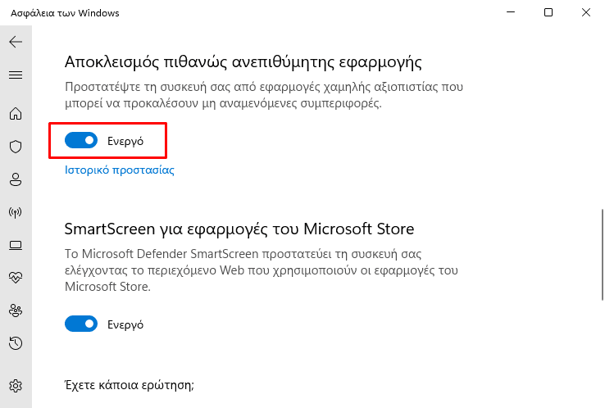
Task: Open Settings gear icon in sidebar
Action: pos(16,386)
